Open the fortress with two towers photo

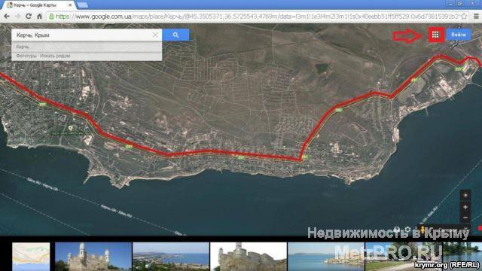[x=93, y=257]
